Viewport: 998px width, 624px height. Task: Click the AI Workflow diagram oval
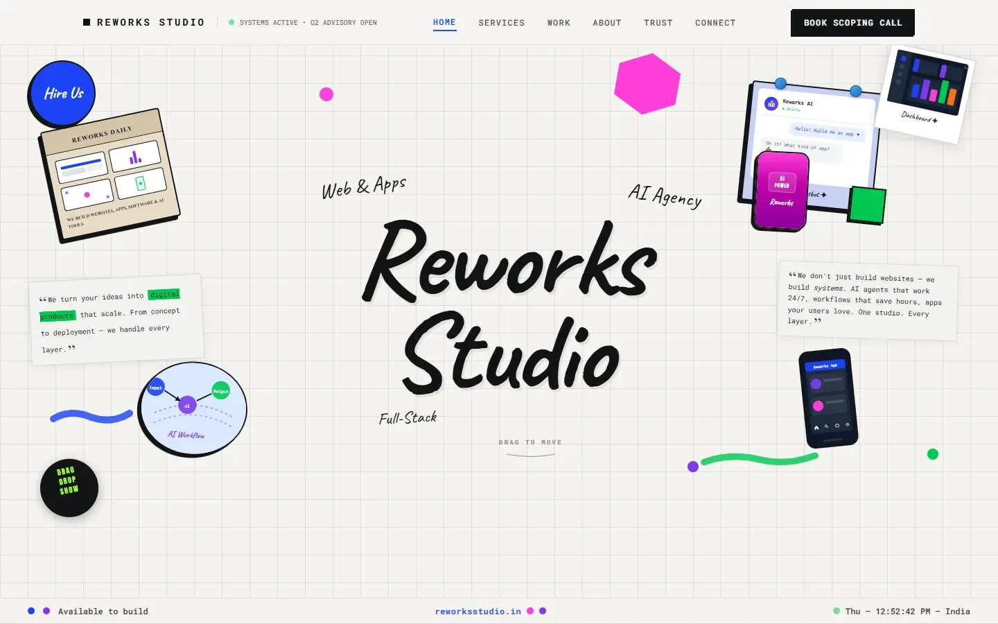(x=192, y=409)
